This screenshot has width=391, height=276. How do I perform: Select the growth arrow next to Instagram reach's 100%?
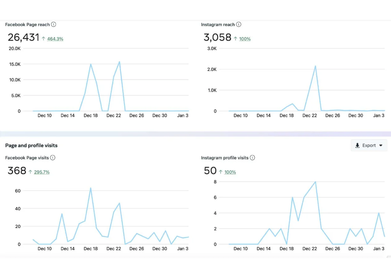click(236, 38)
